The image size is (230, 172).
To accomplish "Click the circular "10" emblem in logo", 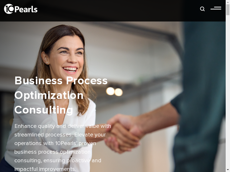I will click(x=9, y=9).
